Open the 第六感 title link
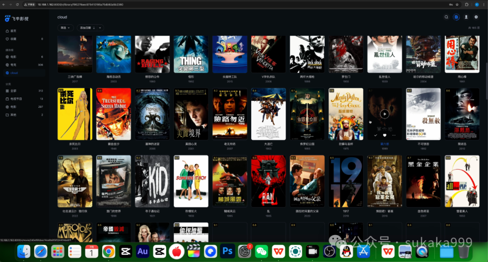 click(385, 144)
